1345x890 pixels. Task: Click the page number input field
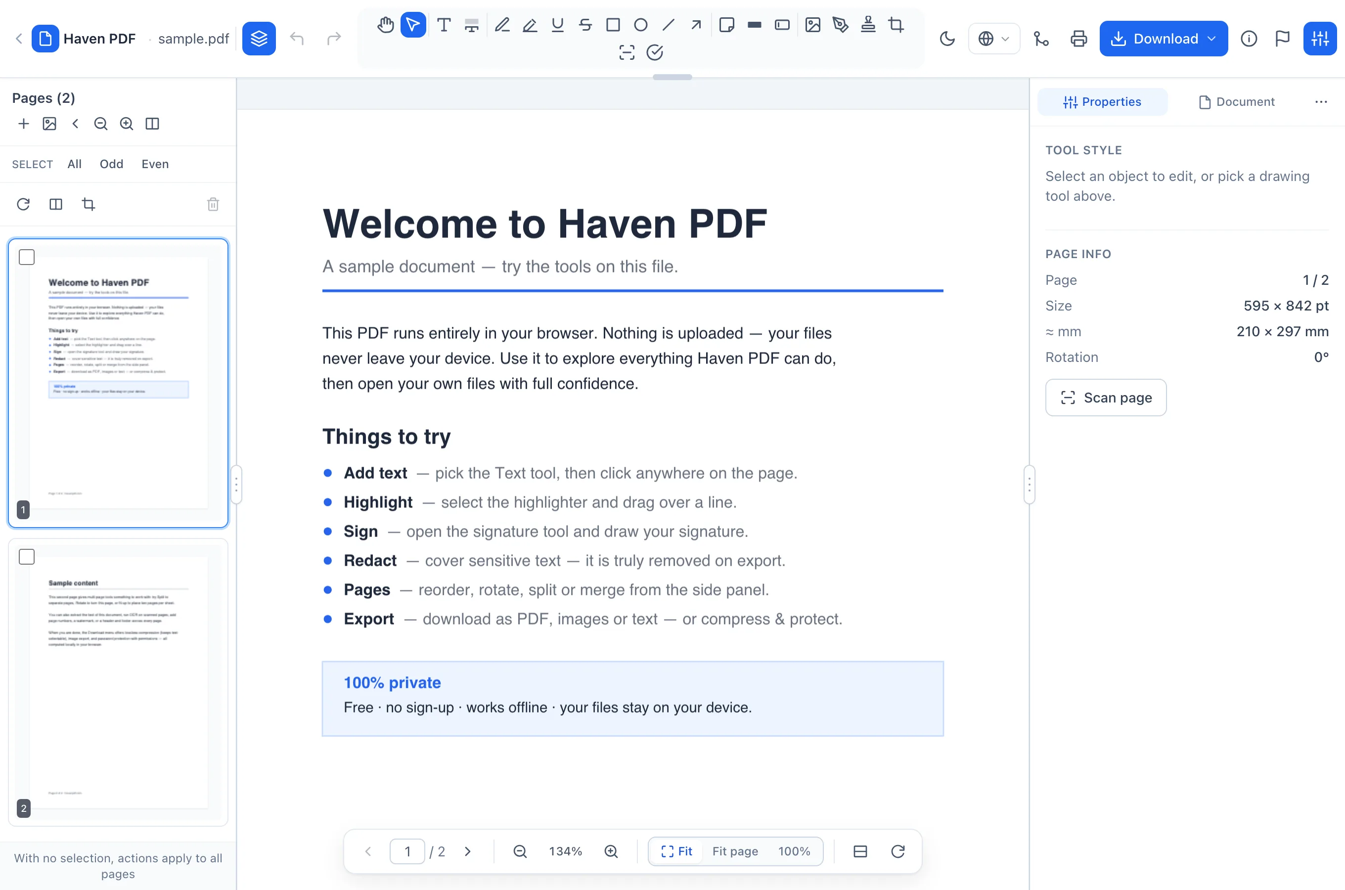tap(407, 851)
